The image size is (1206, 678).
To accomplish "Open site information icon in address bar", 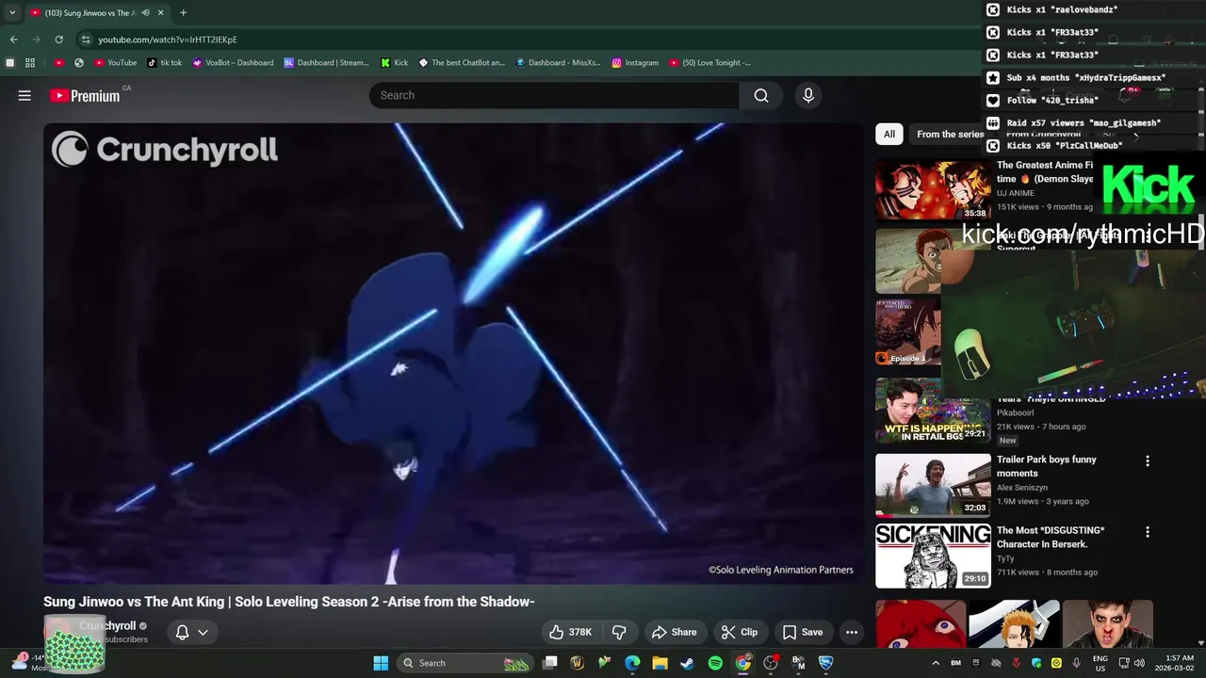I will 86,40.
